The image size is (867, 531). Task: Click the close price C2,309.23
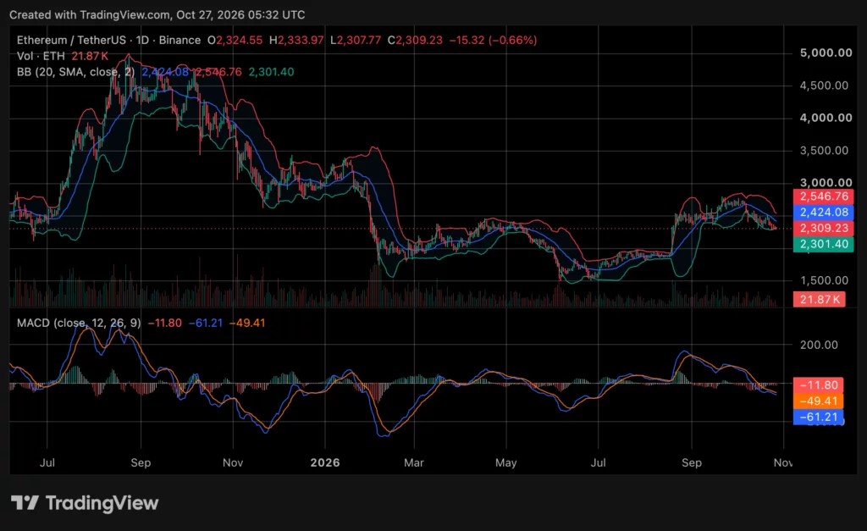415,40
